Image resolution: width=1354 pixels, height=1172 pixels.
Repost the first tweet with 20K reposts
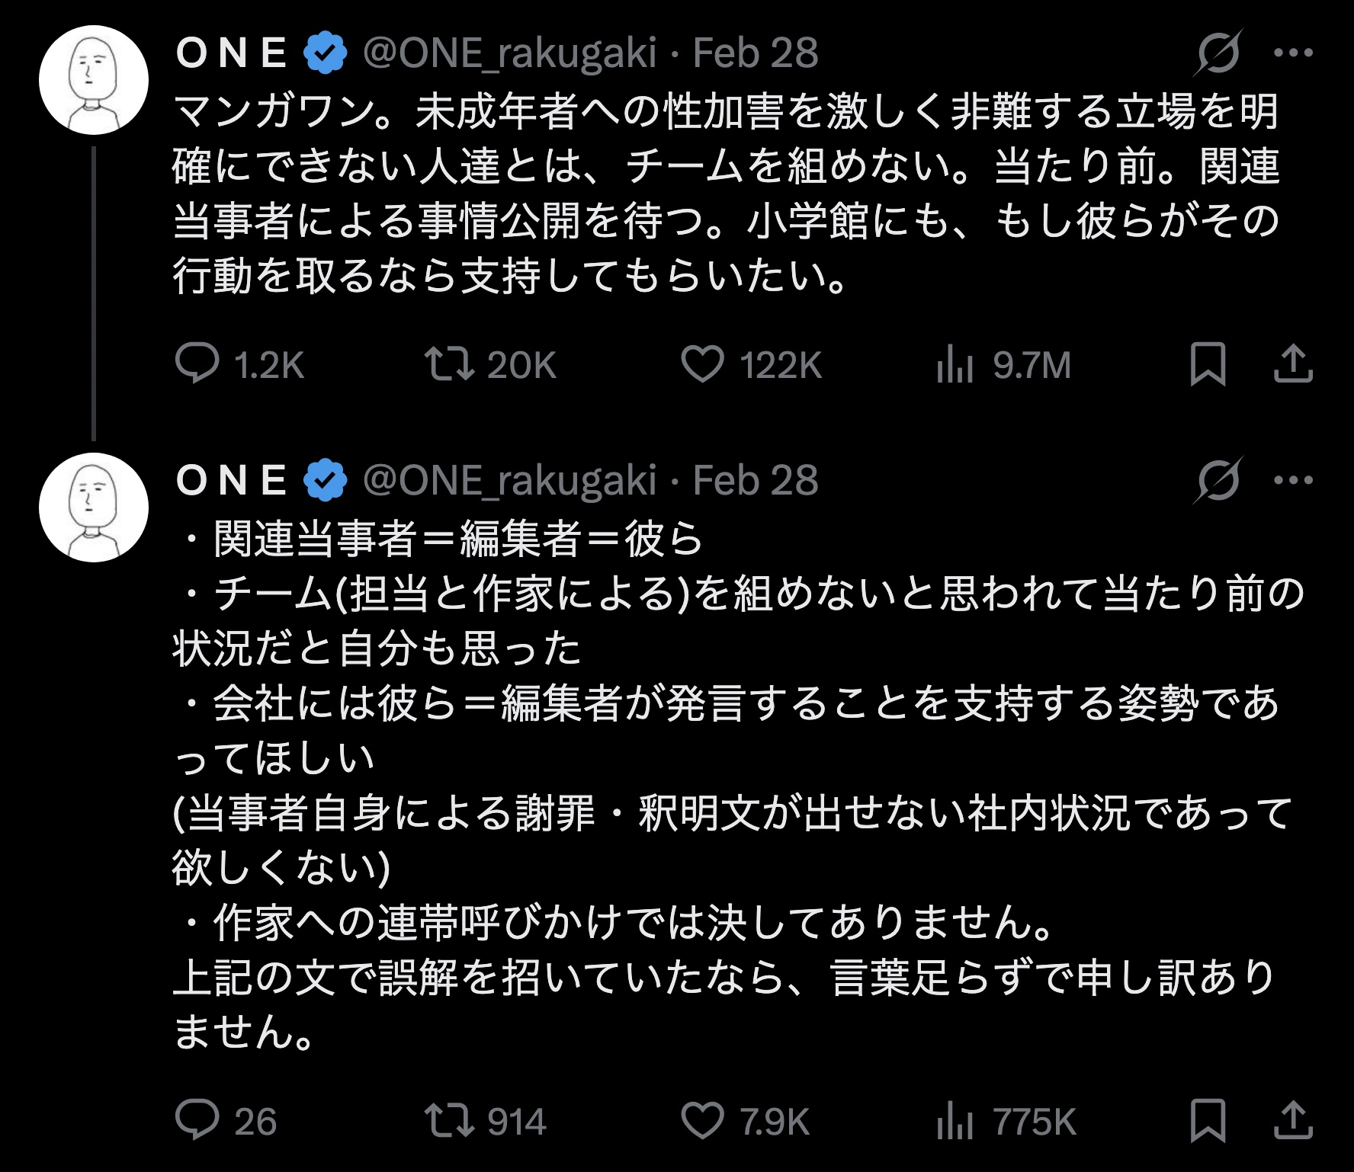[450, 364]
